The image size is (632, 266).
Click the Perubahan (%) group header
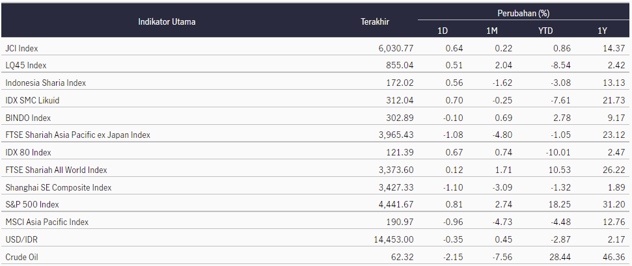click(523, 13)
